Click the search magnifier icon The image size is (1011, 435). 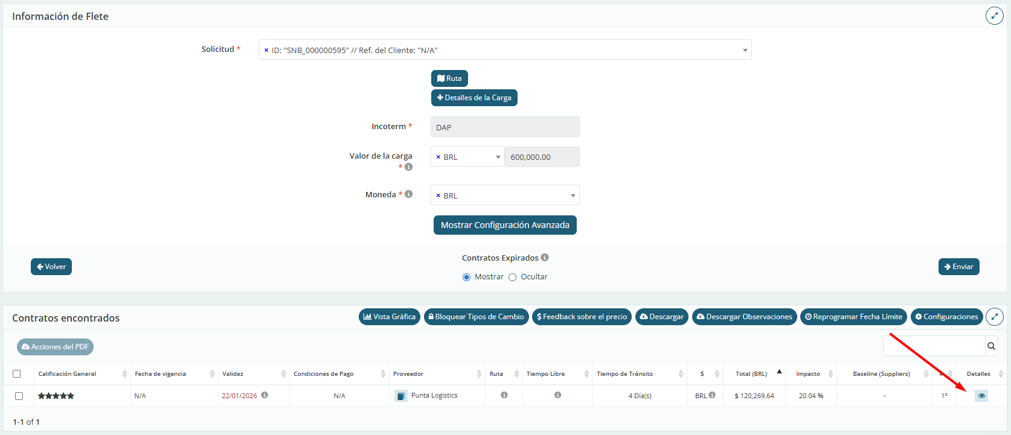(x=991, y=346)
